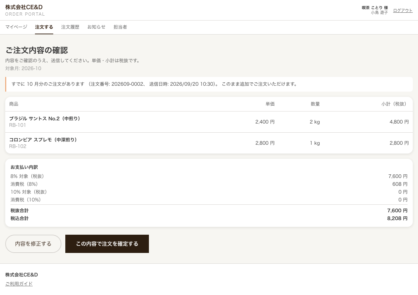Open the マイページ tab
The image size is (418, 295).
tap(16, 27)
